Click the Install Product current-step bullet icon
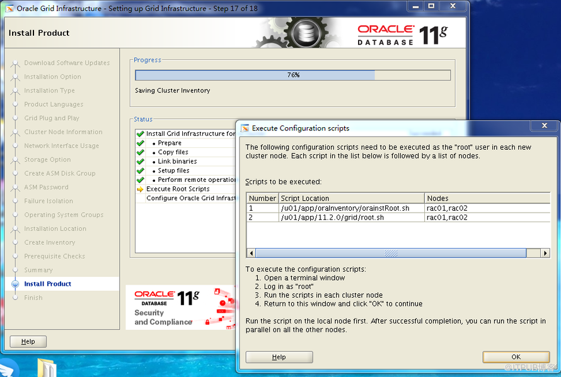 click(15, 284)
